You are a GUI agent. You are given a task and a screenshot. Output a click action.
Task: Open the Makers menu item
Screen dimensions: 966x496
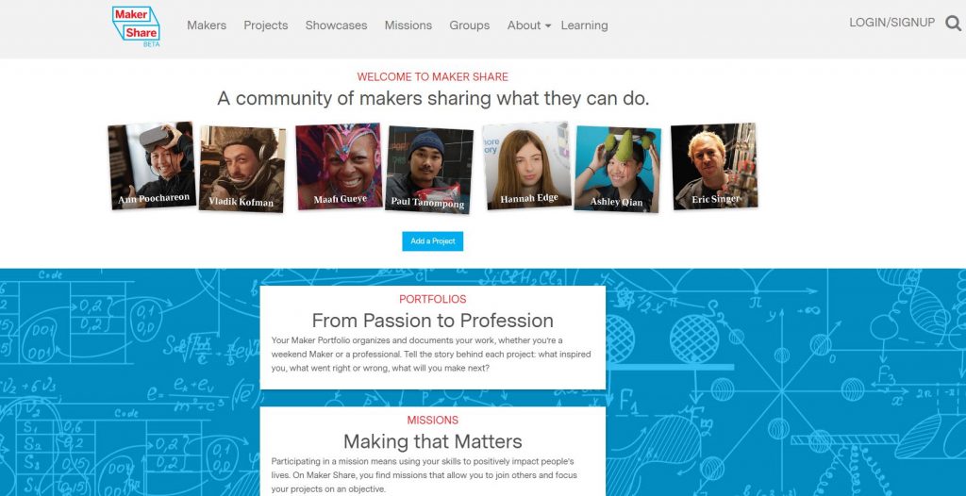coord(207,25)
